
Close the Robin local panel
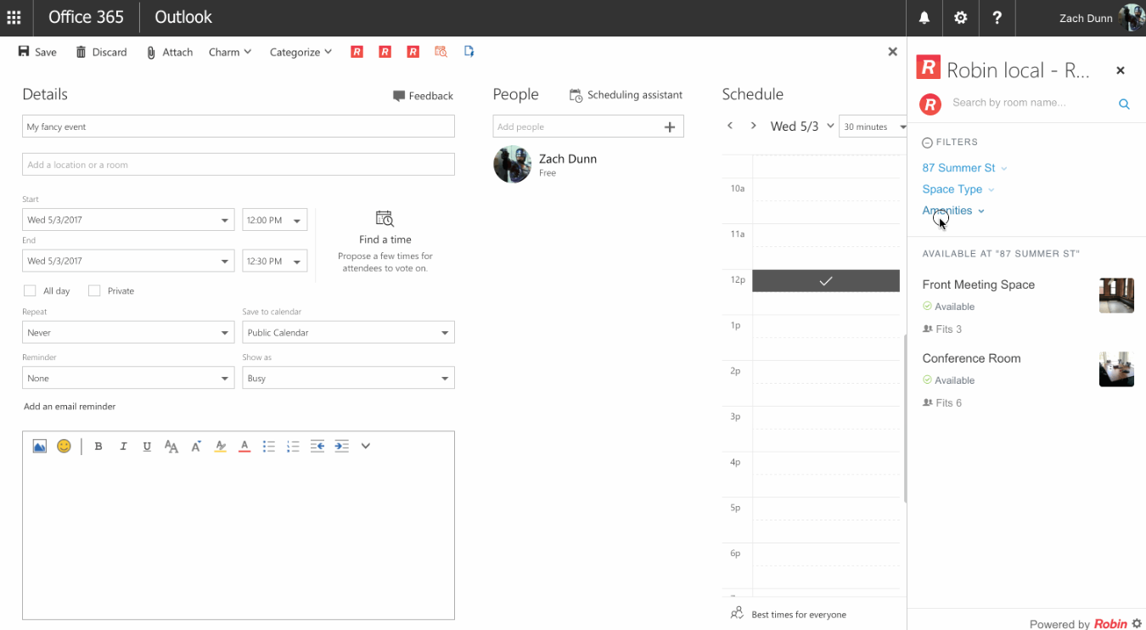point(1121,70)
